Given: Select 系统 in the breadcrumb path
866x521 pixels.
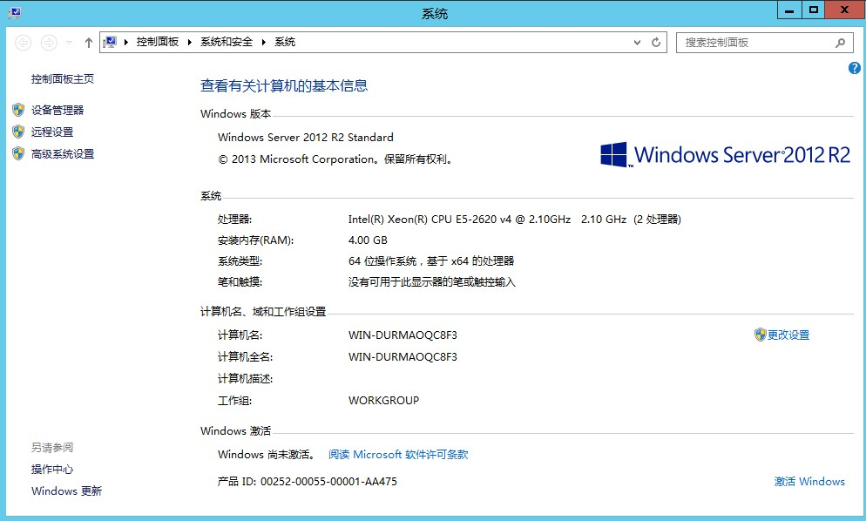Looking at the screenshot, I should pos(285,42).
